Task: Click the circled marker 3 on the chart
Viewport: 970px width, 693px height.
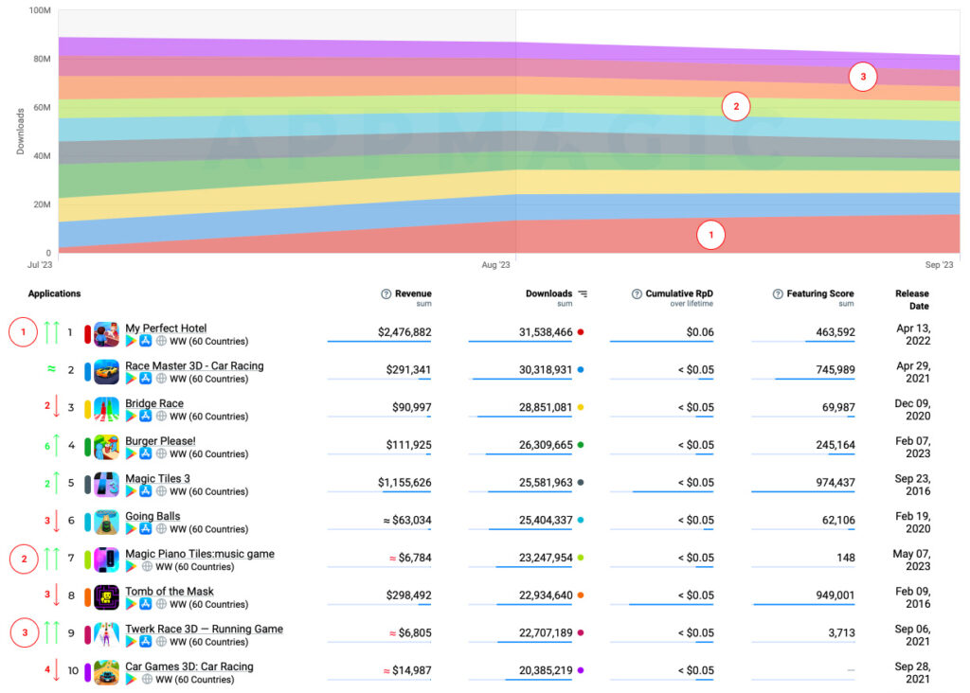Action: click(x=862, y=77)
